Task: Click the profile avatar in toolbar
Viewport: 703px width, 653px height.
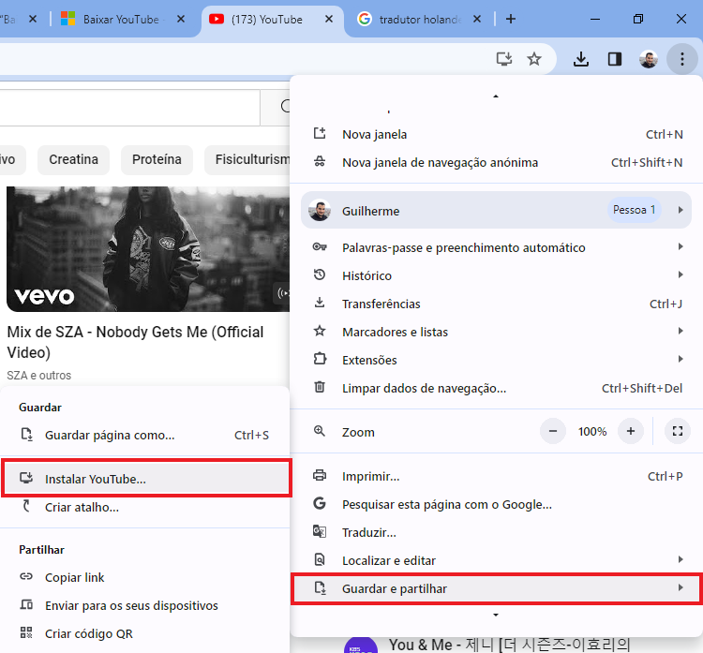Action: click(x=649, y=59)
